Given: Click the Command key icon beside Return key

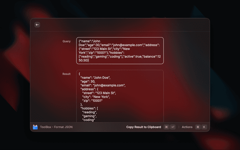Looking at the screenshot, I should click(x=166, y=127).
